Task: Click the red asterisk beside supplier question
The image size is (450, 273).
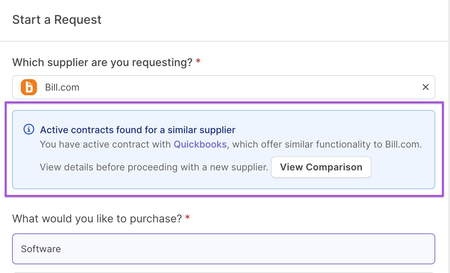Action: pyautogui.click(x=198, y=62)
